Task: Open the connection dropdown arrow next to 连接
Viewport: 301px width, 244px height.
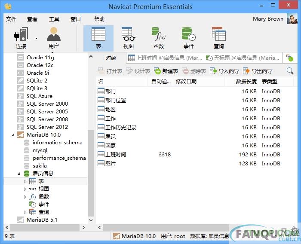Action: tap(36, 38)
